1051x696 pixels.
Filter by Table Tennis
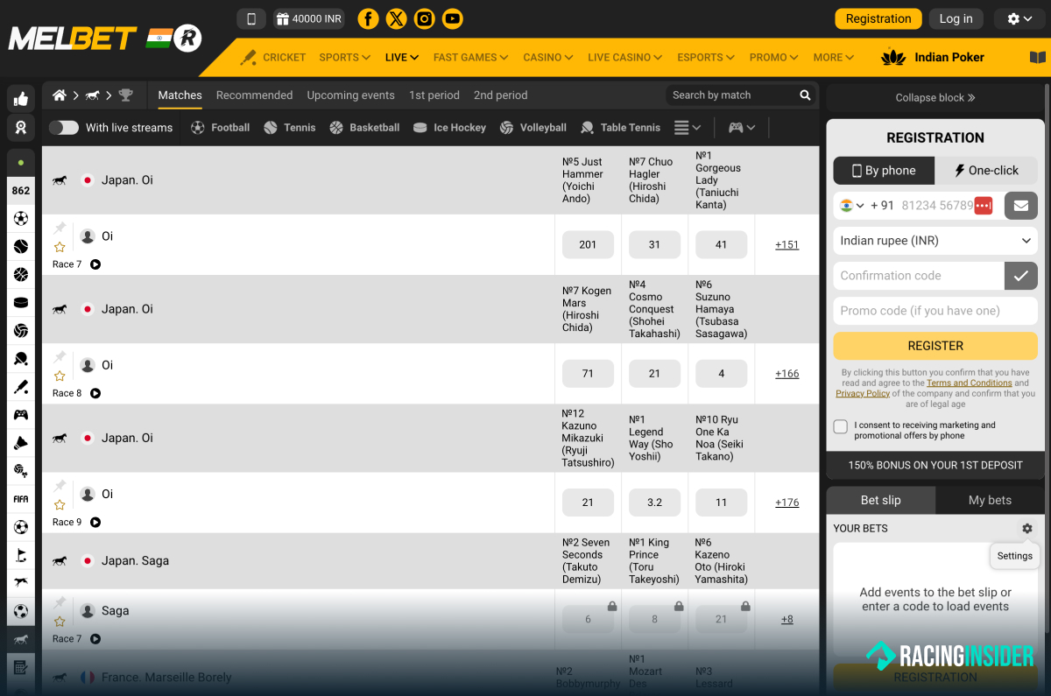click(x=620, y=128)
